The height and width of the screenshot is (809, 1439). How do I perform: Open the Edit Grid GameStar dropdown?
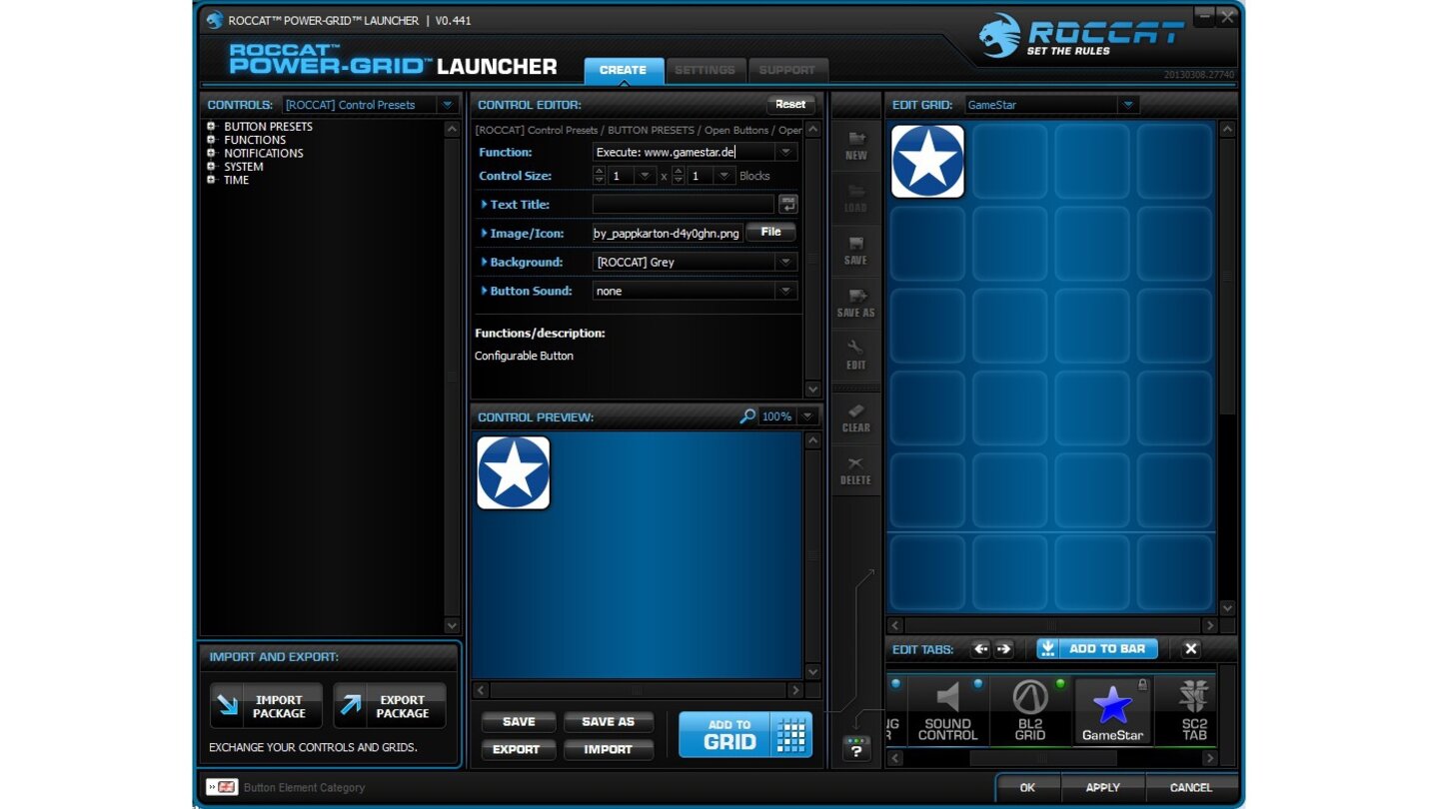coord(1128,105)
